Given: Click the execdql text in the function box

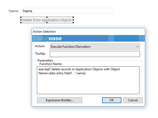Looking at the screenshot, I should click(44, 69).
